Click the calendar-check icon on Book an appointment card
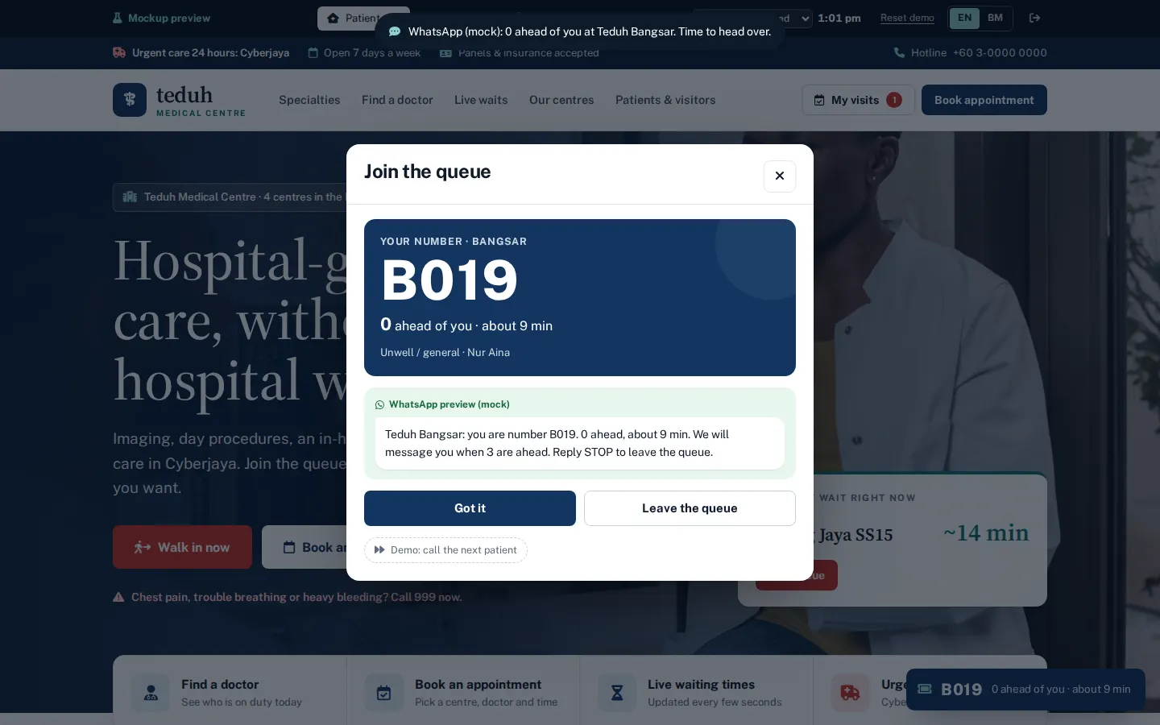1160x725 pixels. 383,693
